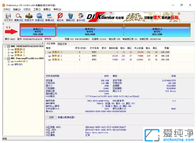196x143 pixels.
Task: Click the 删除分区 delete partition icon
Action: [71, 17]
